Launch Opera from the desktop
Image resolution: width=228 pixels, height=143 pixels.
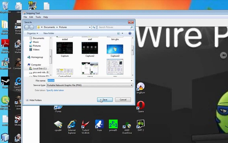pos(141,107)
